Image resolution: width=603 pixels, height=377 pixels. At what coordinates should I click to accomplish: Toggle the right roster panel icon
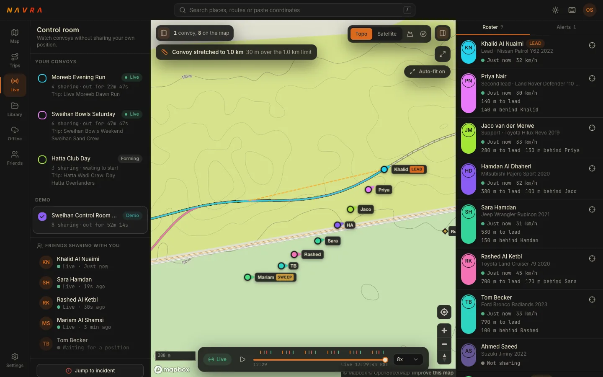point(443,33)
